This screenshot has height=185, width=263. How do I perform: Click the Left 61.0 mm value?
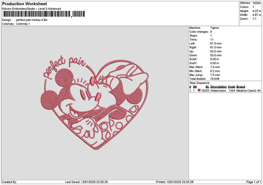click(216, 44)
